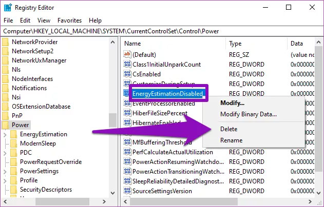Select the SourceSettingsVersion value name
Viewport: 324px width, 207px height.
(162, 191)
